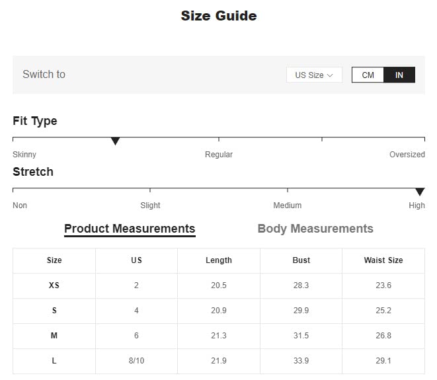
Task: Click the Medium tick on Stretch scale
Action: (x=288, y=190)
